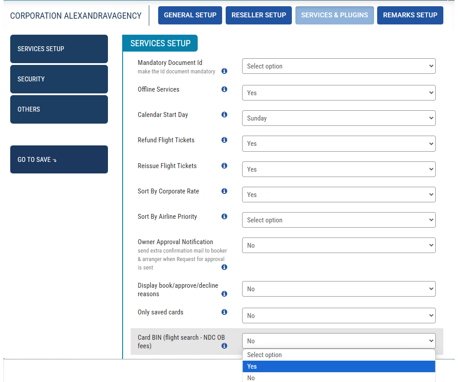458x382 pixels.
Task: Click info icon beside Only saved cards
Action: point(224,312)
